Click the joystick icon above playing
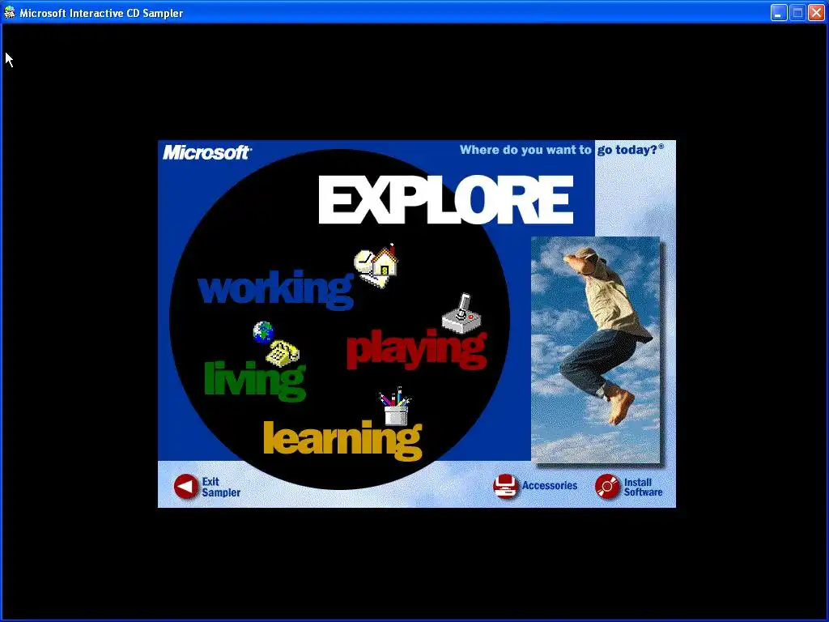 [x=461, y=313]
